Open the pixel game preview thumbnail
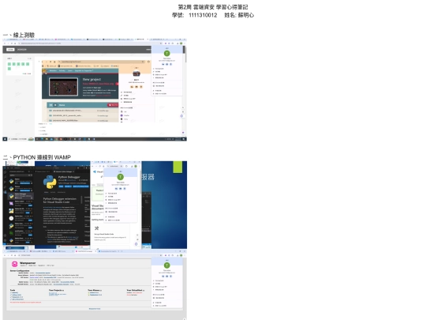 click(63, 87)
